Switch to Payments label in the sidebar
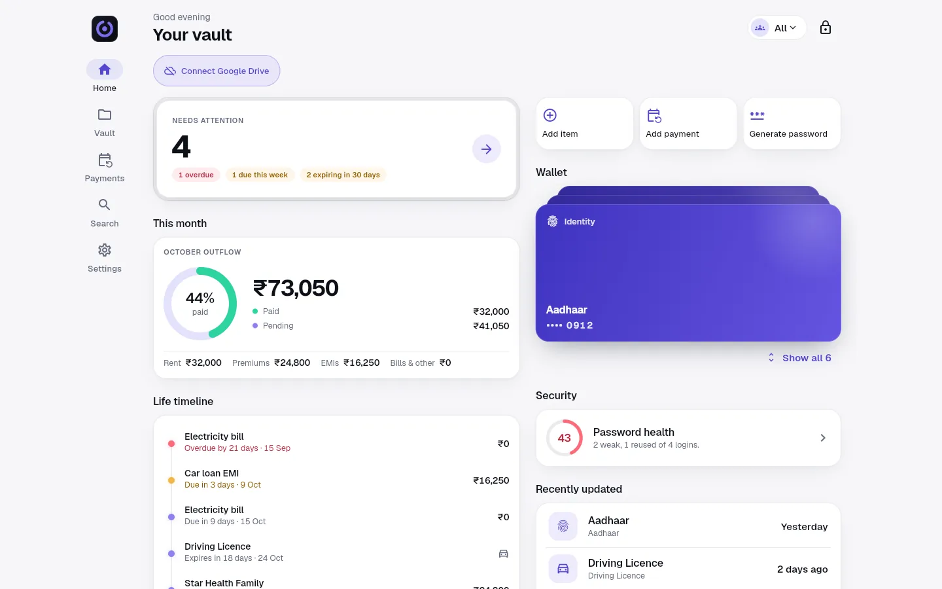 click(105, 179)
